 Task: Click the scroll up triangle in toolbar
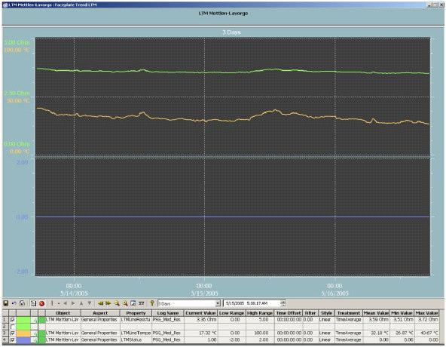[x=81, y=303]
